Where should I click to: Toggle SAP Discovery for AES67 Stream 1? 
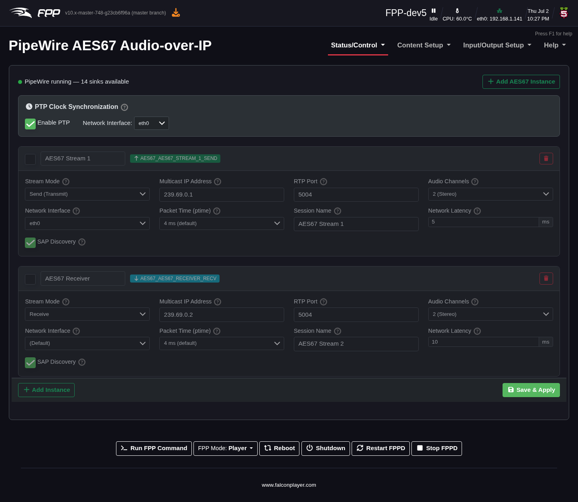(30, 242)
